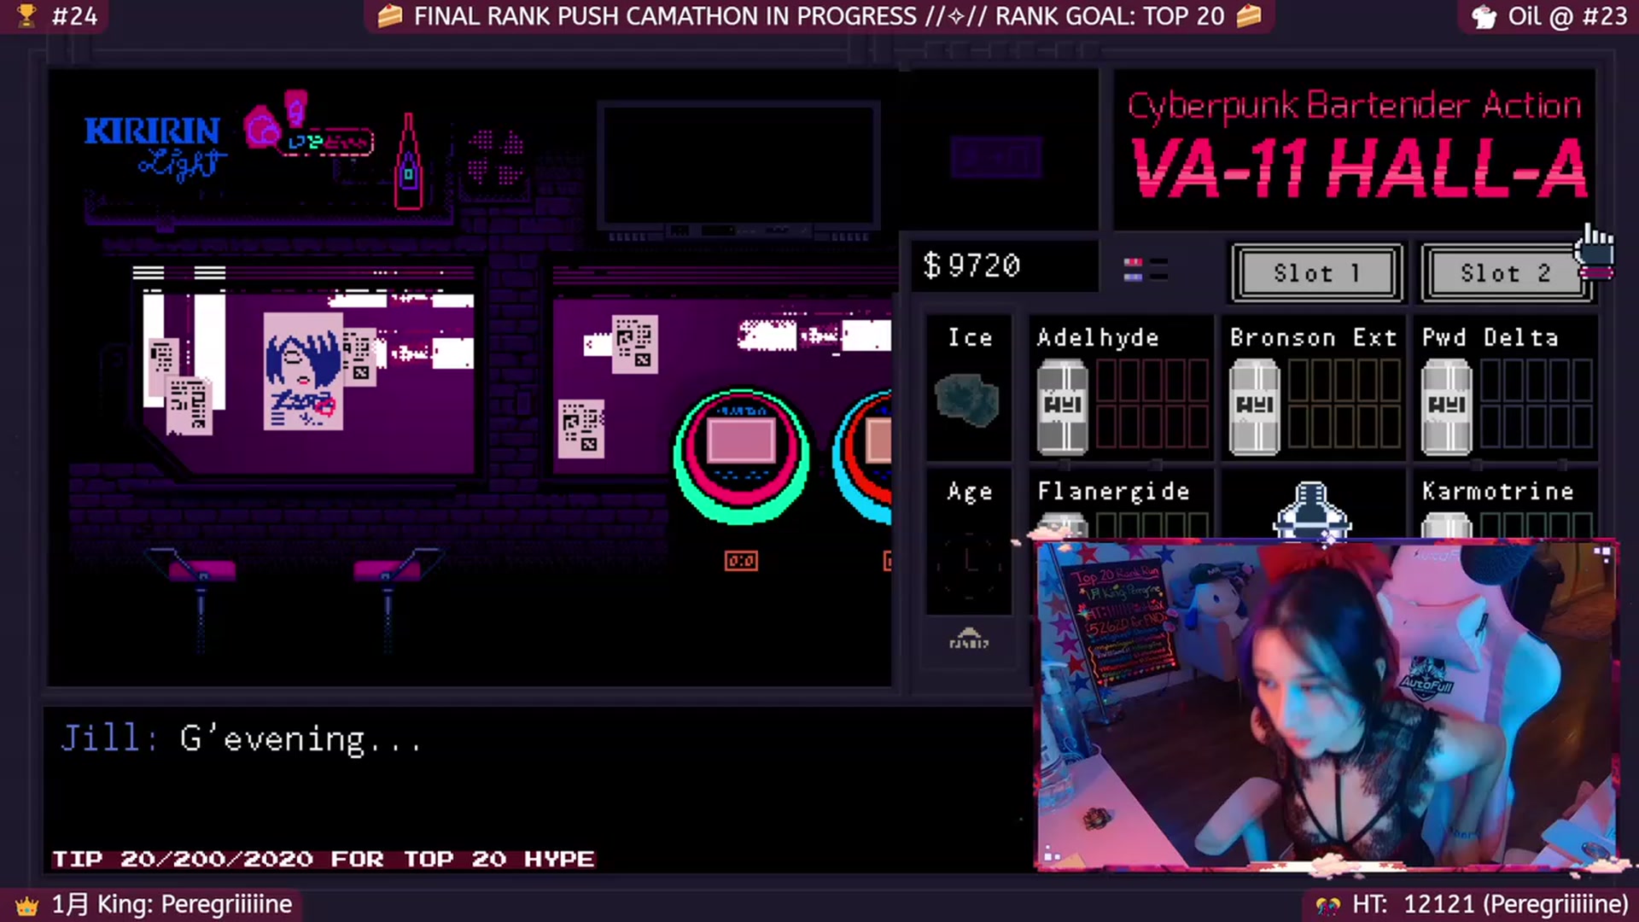Click the orange counter under the jukebox

coord(741,561)
